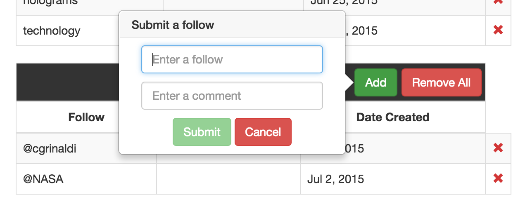
Task: Click into the Enter a comment field
Action: [x=232, y=96]
